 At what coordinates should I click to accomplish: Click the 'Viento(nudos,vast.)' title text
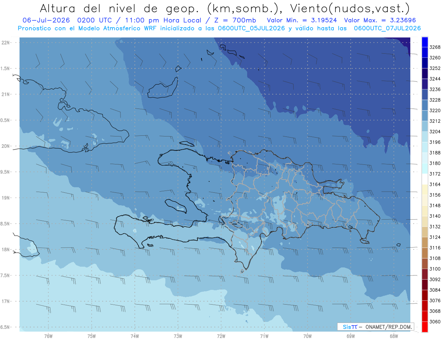(349, 8)
